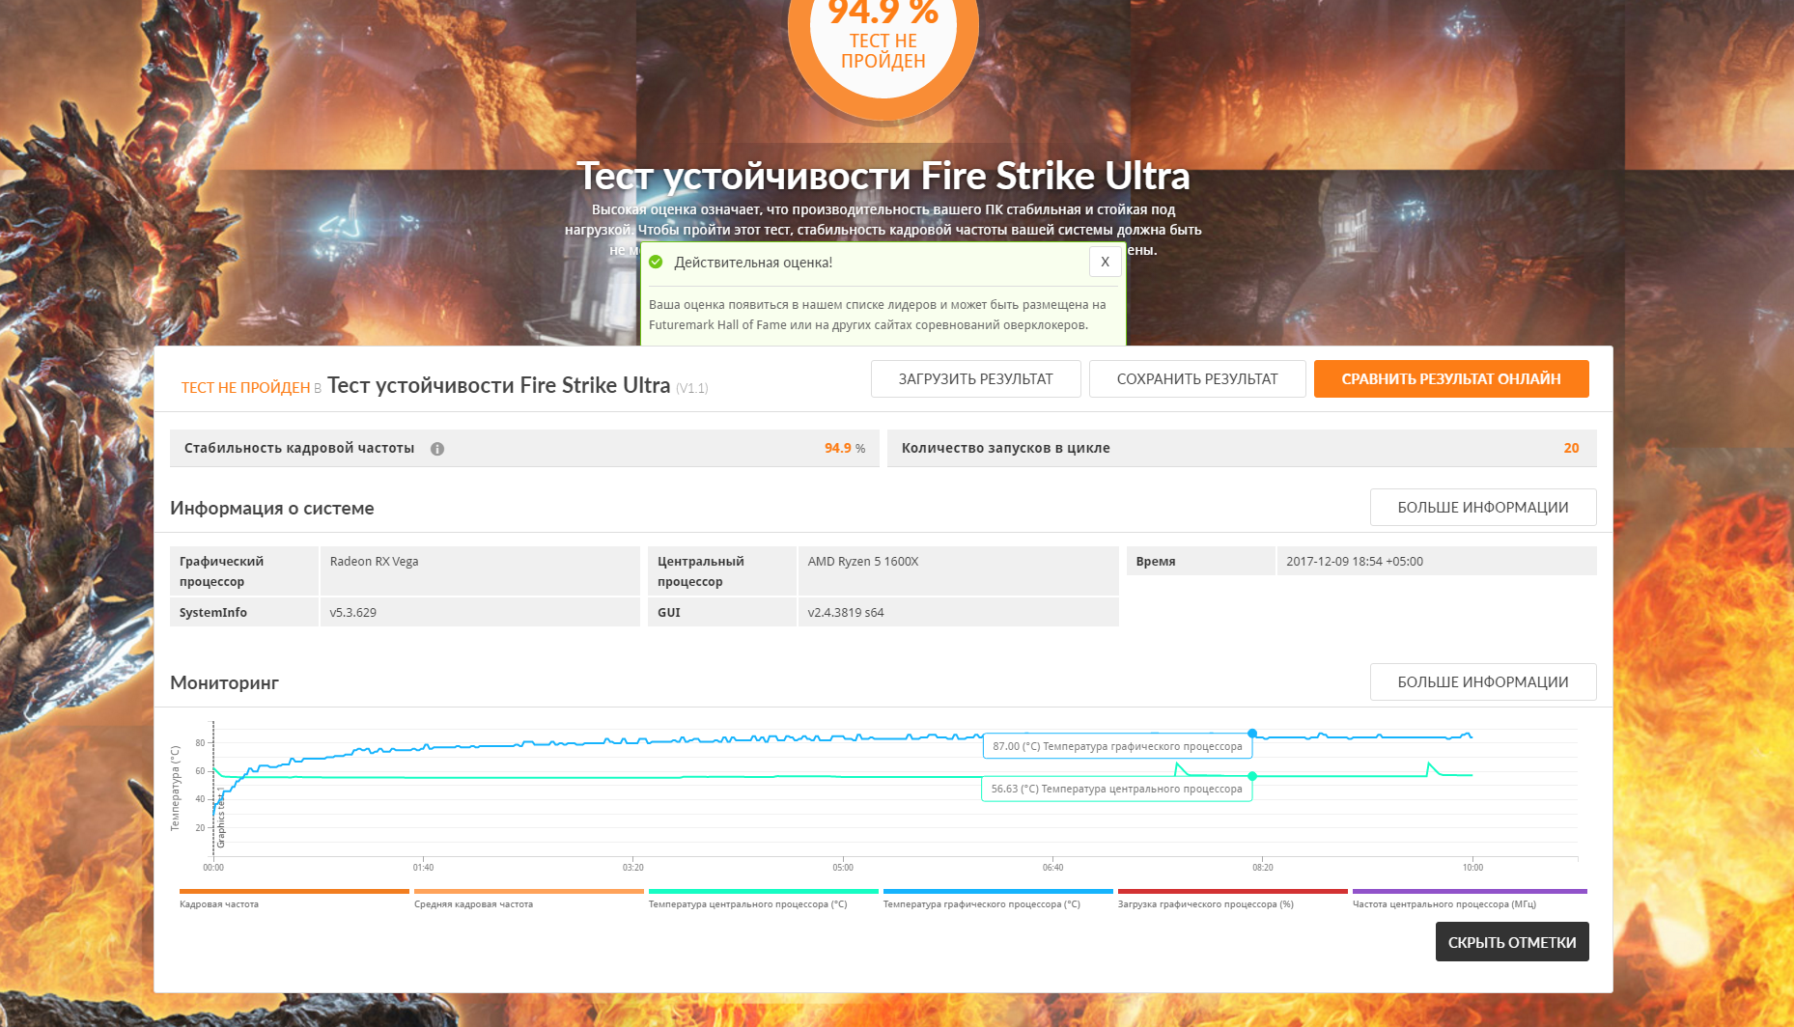Click the info icon beside Стабильность кадровой частоты
Image resolution: width=1794 pixels, height=1027 pixels.
click(x=437, y=449)
